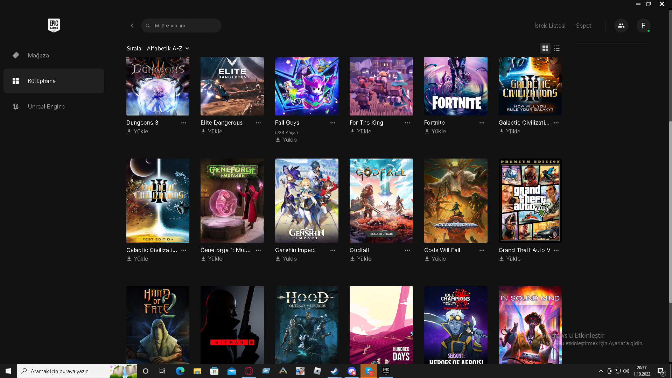The image size is (672, 378).
Task: Click Yükle for Dungeons 3
Action: (x=137, y=131)
